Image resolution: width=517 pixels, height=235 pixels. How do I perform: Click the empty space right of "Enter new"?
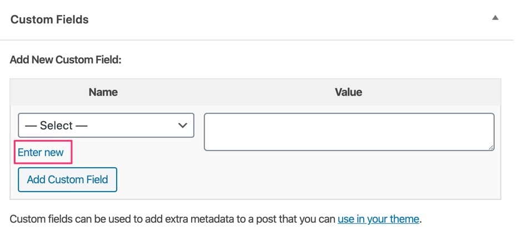pyautogui.click(x=133, y=153)
